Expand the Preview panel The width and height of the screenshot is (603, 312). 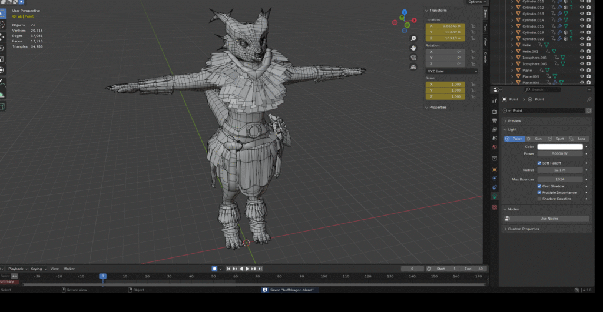pyautogui.click(x=514, y=121)
